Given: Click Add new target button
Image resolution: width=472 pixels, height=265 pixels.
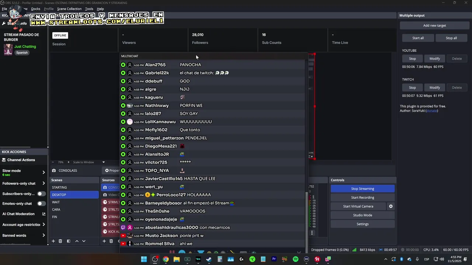Looking at the screenshot, I should (x=434, y=25).
